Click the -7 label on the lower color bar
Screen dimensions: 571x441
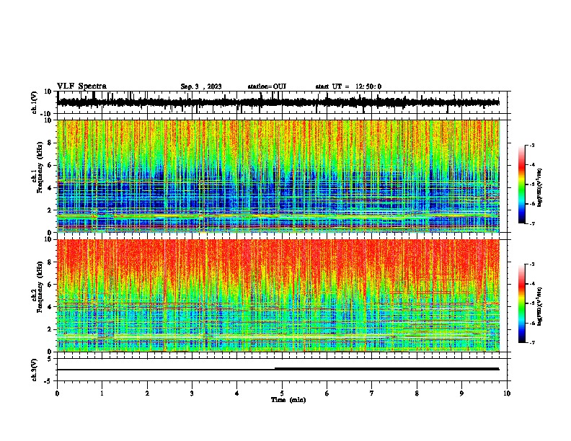[531, 343]
